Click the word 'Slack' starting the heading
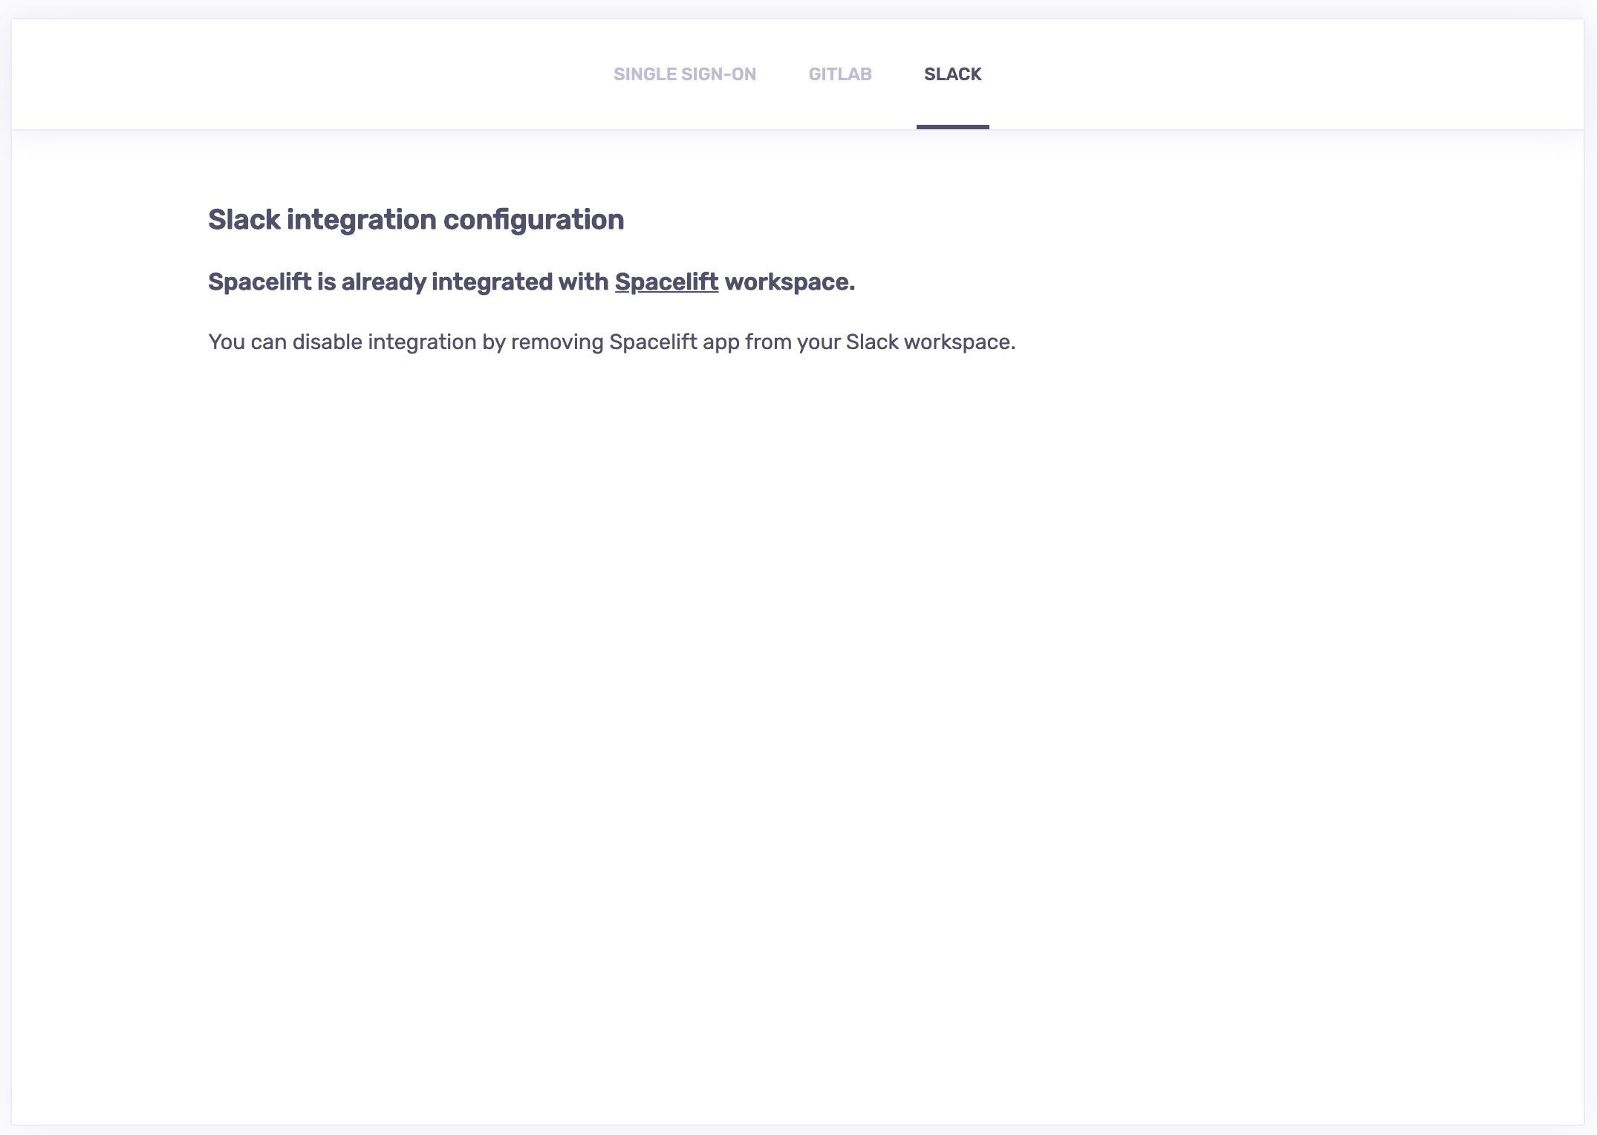 click(244, 220)
